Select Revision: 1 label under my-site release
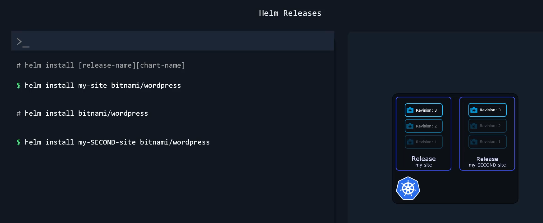 (x=426, y=142)
